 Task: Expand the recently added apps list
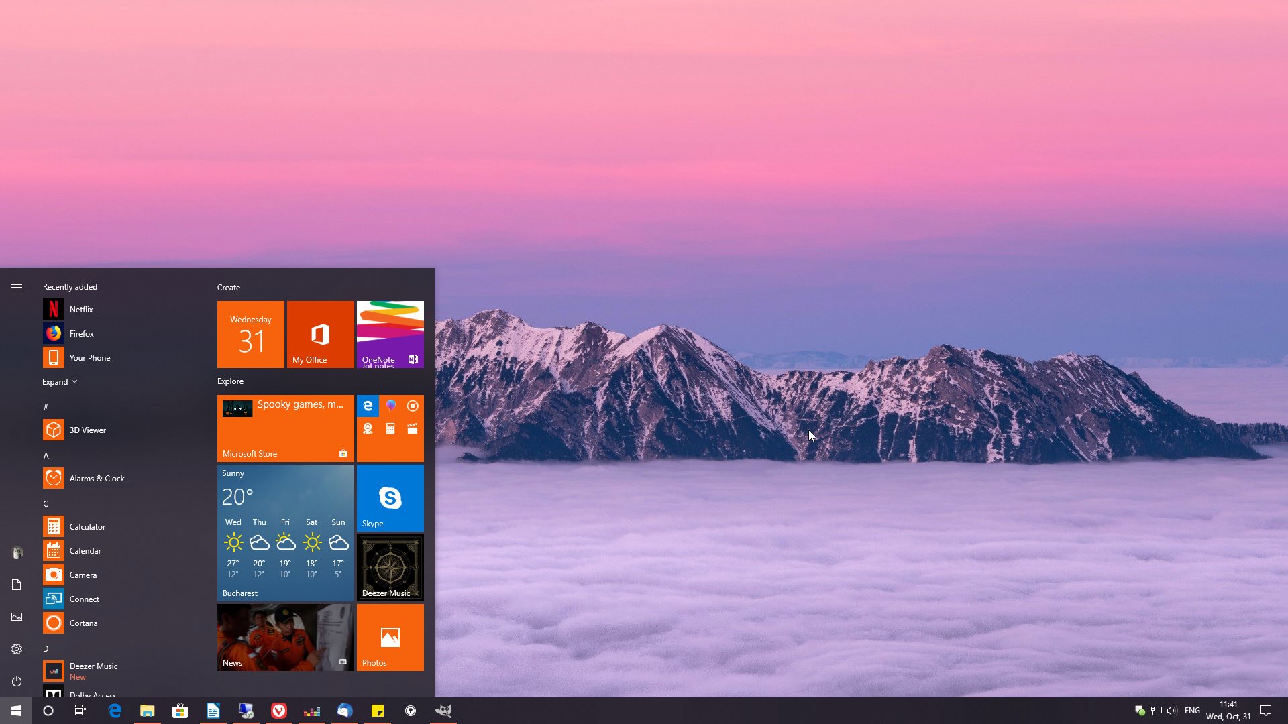pos(59,381)
